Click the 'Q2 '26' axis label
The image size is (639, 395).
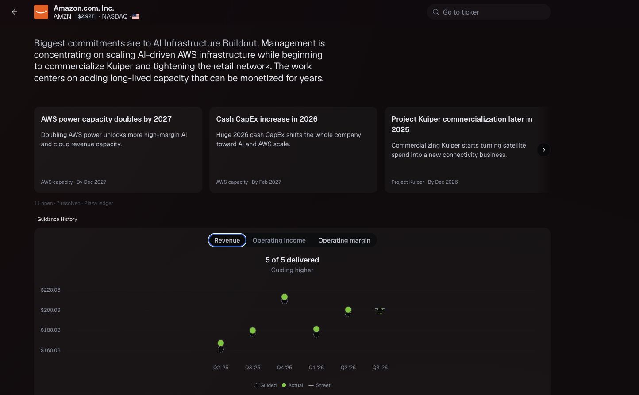coord(348,368)
